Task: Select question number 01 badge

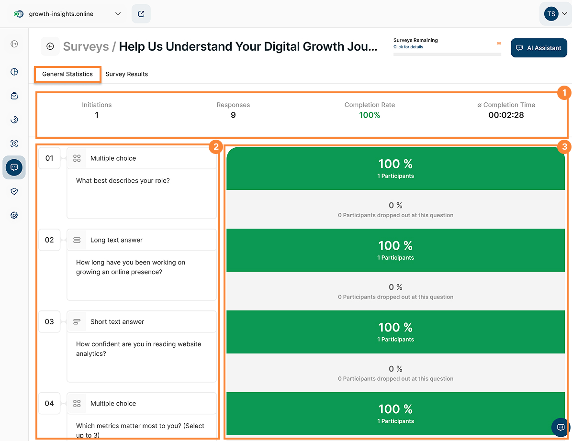Action: tap(49, 158)
